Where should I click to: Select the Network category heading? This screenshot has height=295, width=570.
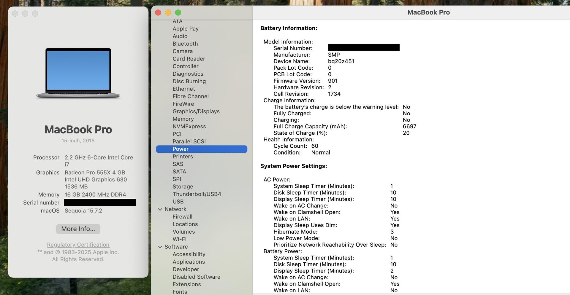point(175,209)
